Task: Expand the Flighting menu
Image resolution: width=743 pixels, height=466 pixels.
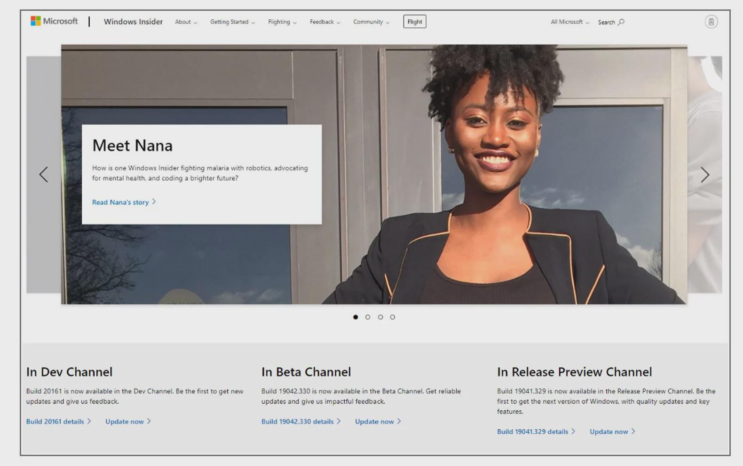Action: pyautogui.click(x=283, y=22)
